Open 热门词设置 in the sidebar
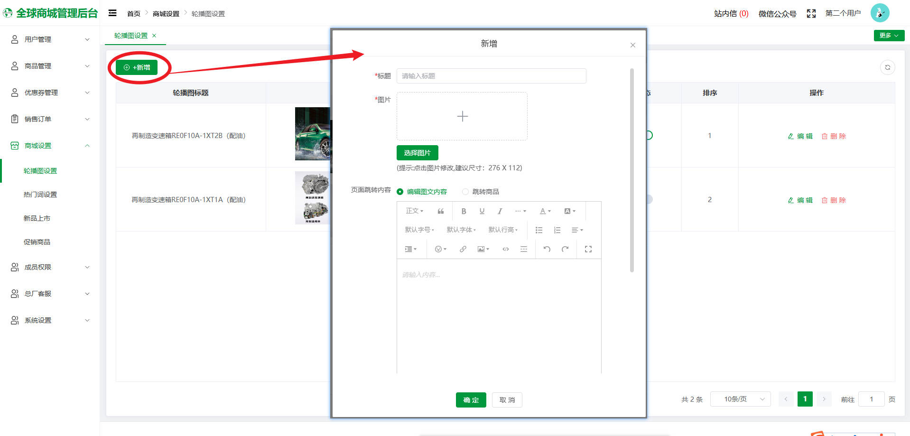910x436 pixels. 40,195
